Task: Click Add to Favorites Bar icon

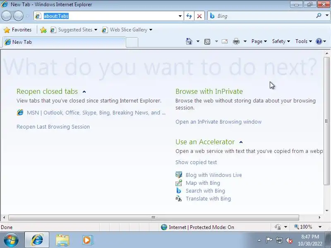Action: (43, 30)
